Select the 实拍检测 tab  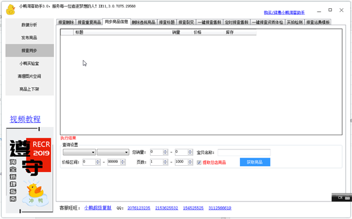tap(295, 22)
